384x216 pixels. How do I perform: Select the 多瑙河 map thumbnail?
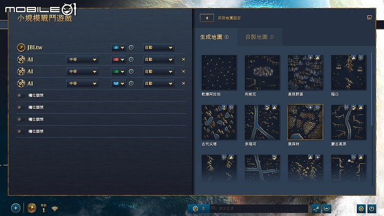point(262,123)
